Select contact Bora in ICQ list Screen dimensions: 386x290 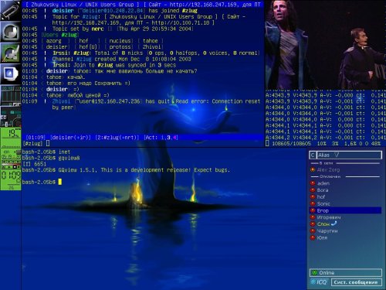pos(323,190)
